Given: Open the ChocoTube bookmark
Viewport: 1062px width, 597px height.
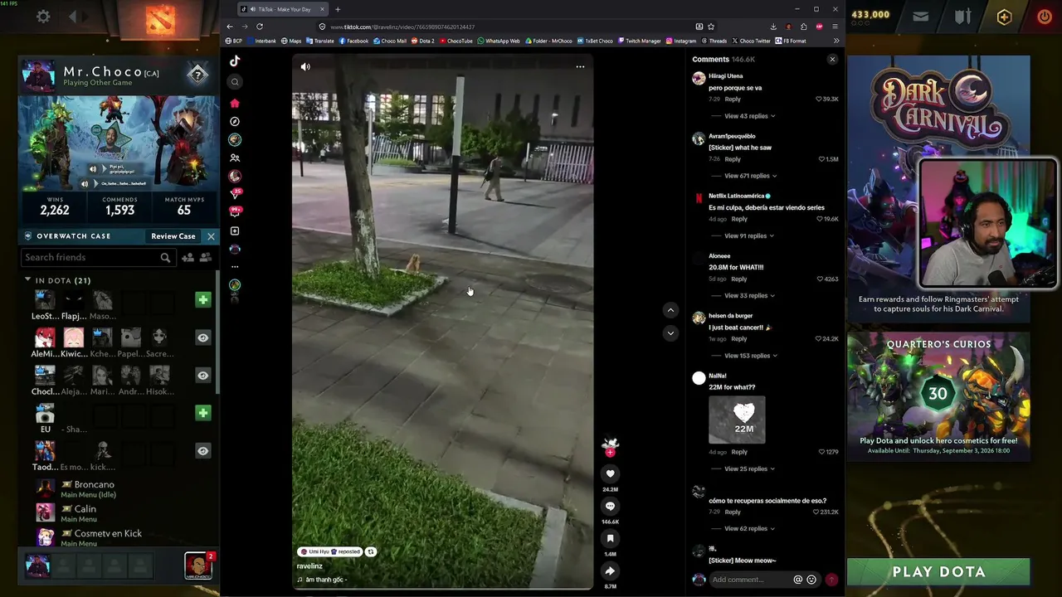Looking at the screenshot, I should click(455, 41).
